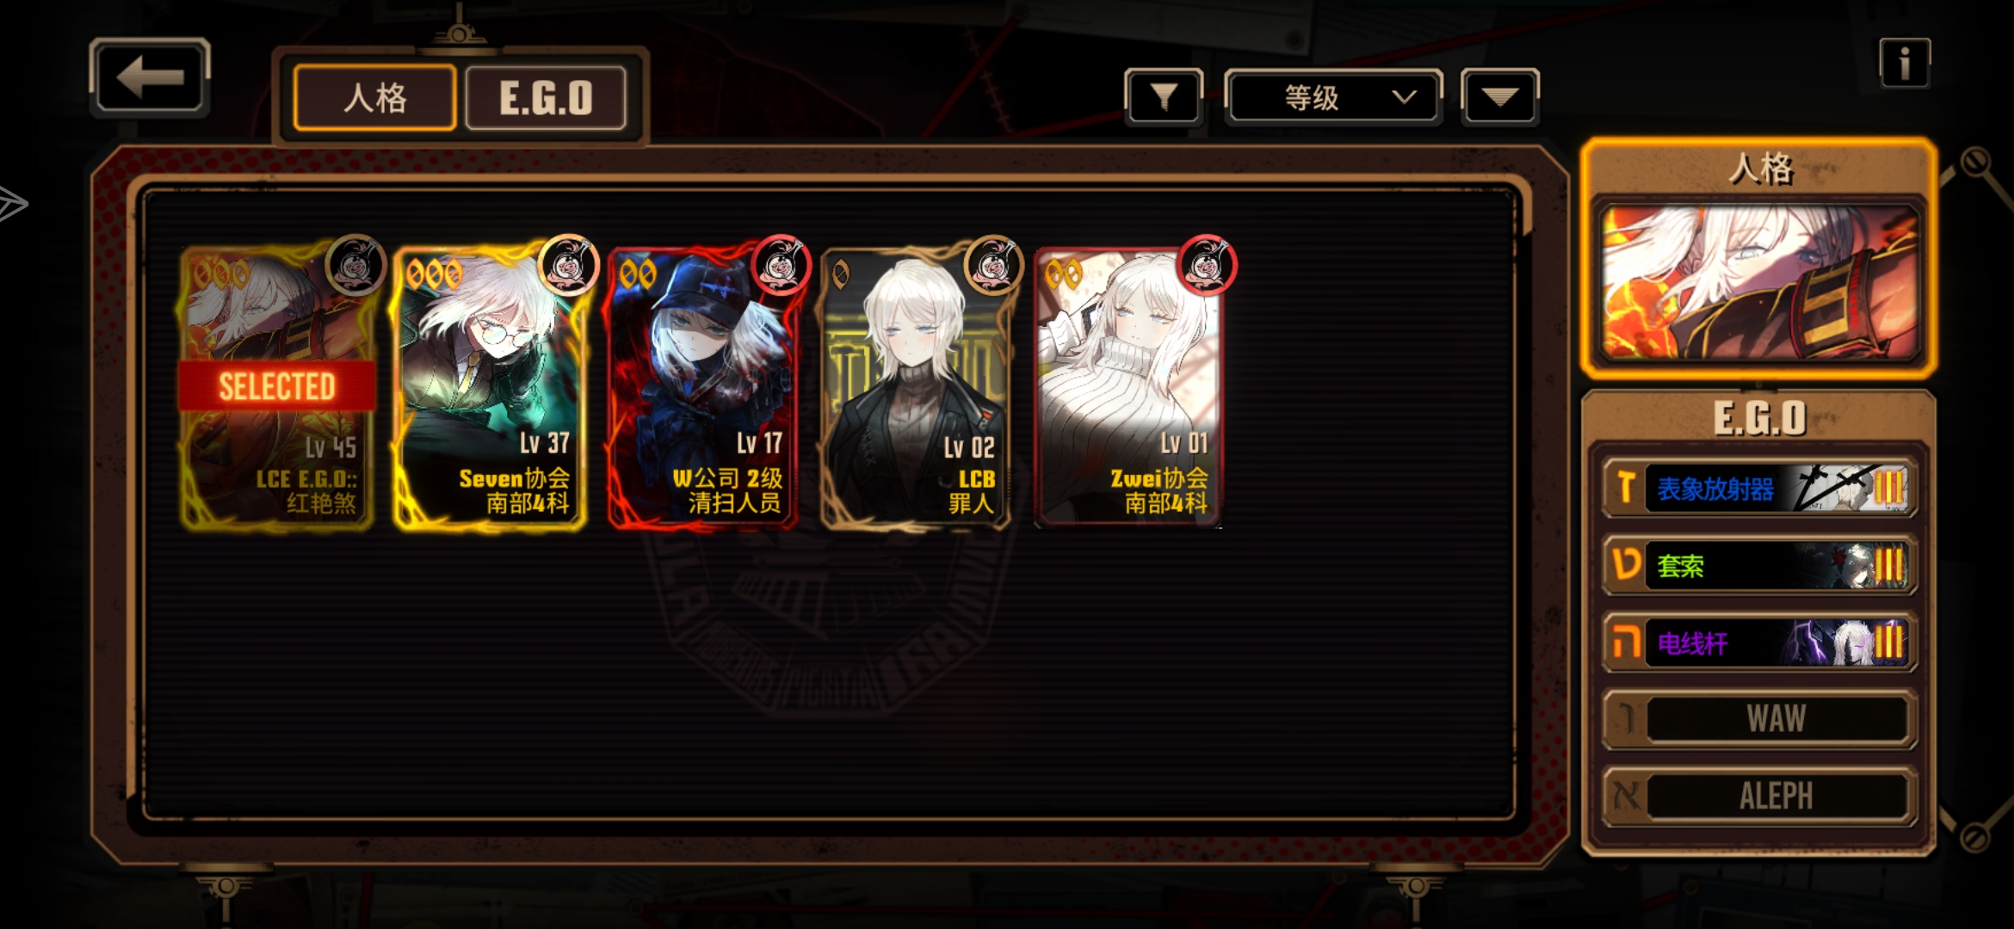
Task: Click the HE letter icon beside 电线杆
Action: pos(1625,643)
